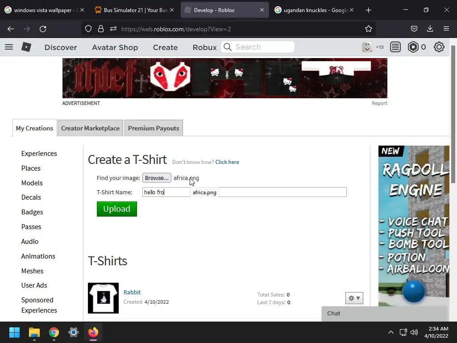Report the advertisement

(x=379, y=103)
